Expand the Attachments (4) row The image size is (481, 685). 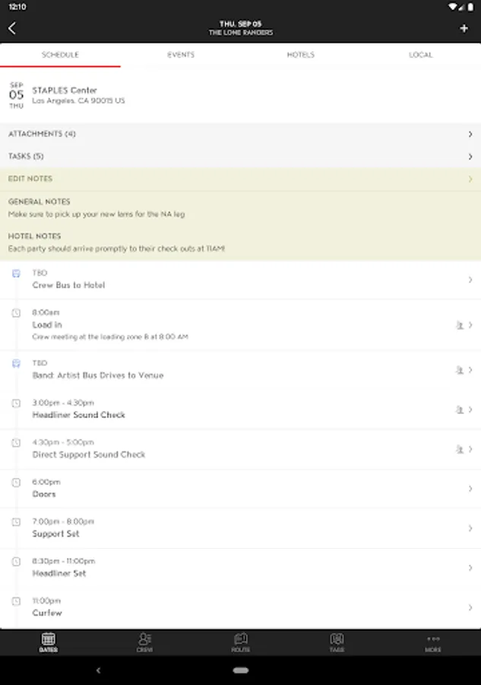pos(240,134)
